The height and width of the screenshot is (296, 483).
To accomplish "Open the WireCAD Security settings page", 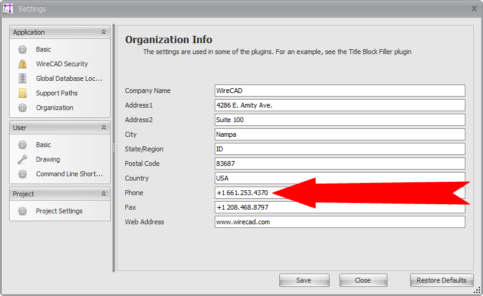I will click(x=62, y=64).
